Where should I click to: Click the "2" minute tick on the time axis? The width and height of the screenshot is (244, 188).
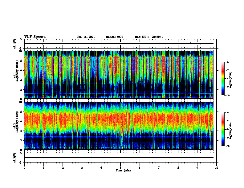point(63,168)
